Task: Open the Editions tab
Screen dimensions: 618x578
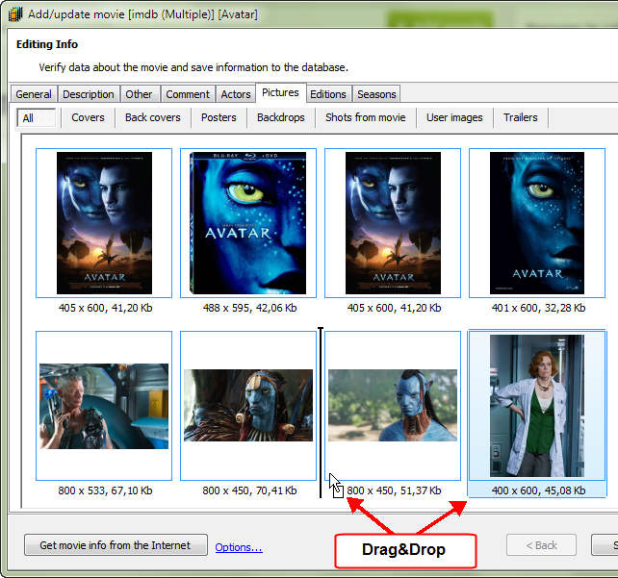Action: point(328,94)
